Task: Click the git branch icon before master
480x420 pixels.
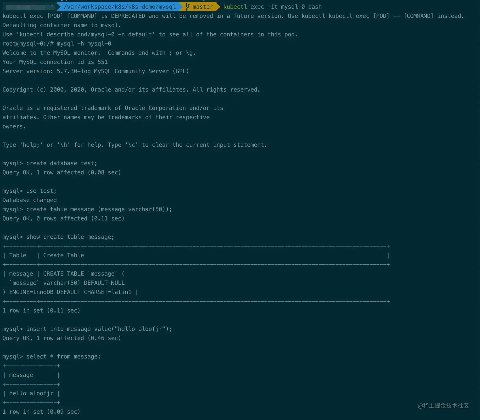Action: point(188,7)
